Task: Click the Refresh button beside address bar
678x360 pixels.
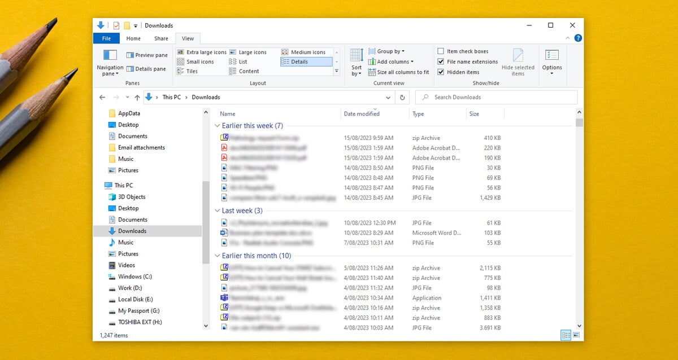Action: (402, 97)
